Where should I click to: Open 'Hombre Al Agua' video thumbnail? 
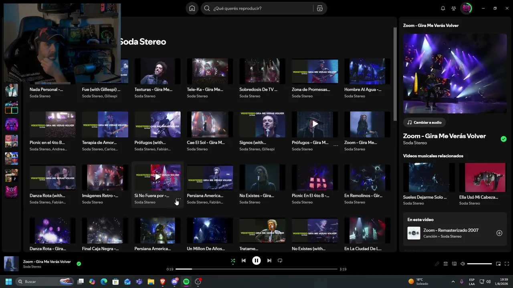coord(367,71)
